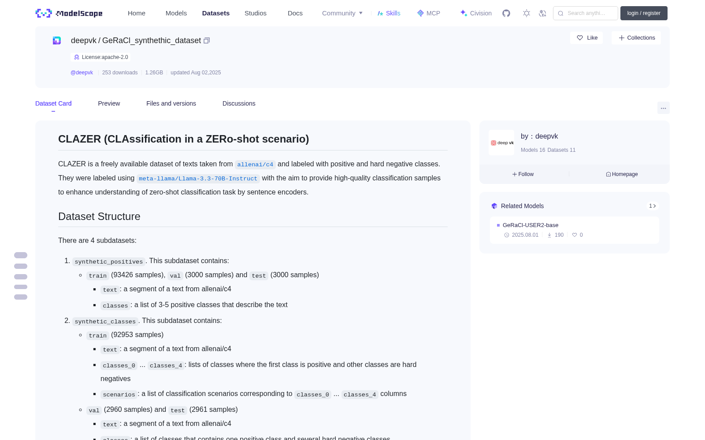This screenshot has width=705, height=440.
Task: Open the @deepvk author link
Action: (82, 73)
